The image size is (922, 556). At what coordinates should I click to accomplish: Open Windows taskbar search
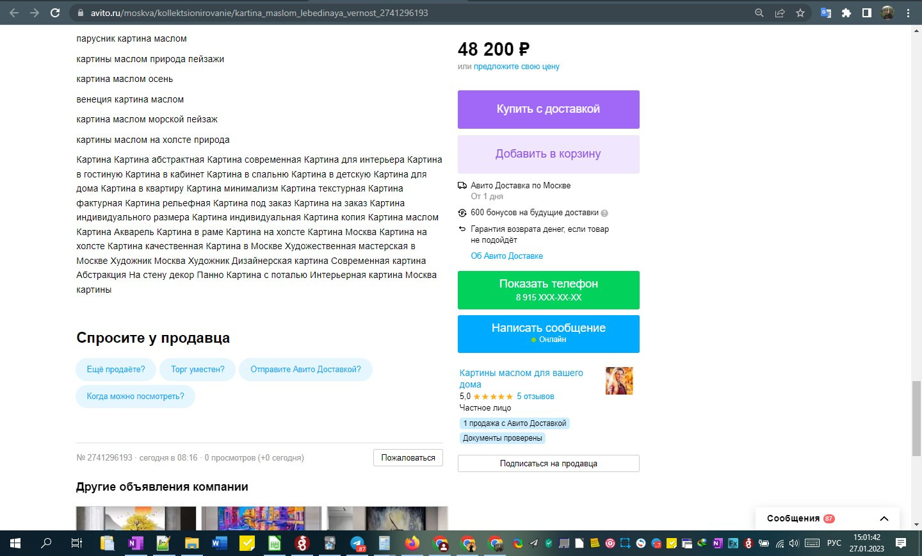(46, 543)
